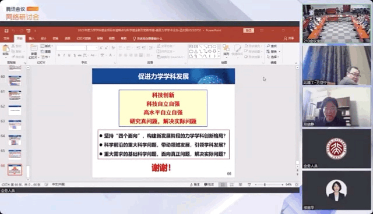Screen dimensions: 373x214
Task: Toggle Underline formatting
Action: coord(69,55)
